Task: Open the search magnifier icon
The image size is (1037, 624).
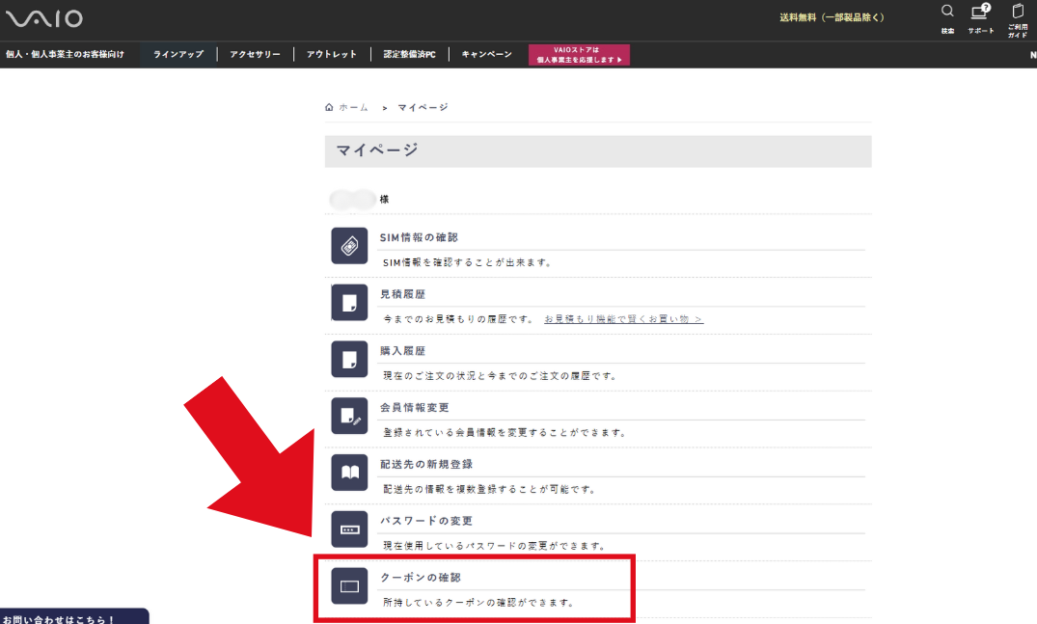Action: tap(947, 13)
